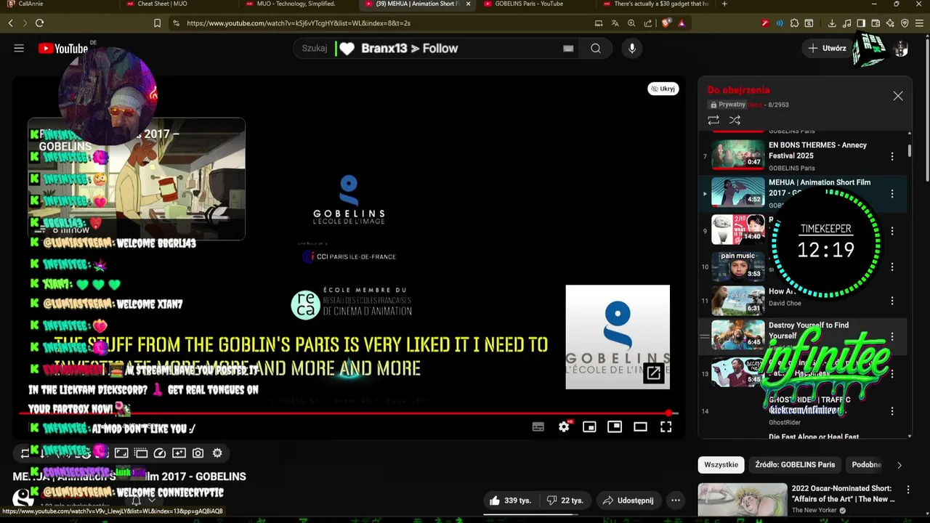This screenshot has height=523, width=930.
Task: Go to YouTube home via logo
Action: point(62,49)
